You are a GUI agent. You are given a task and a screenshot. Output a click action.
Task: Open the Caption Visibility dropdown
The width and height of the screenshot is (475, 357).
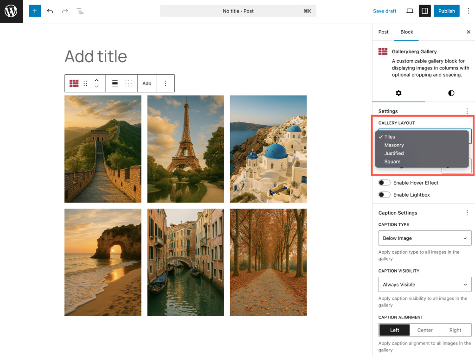[425, 285]
